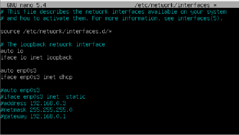Image resolution: width=239 pixels, height=135 pixels.
Task: Click the gateway value 192.168.0.1
Action: click(48, 116)
